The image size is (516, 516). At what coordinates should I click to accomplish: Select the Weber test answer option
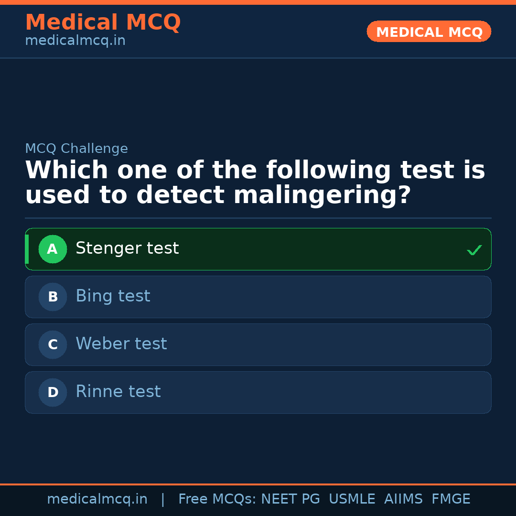click(258, 344)
